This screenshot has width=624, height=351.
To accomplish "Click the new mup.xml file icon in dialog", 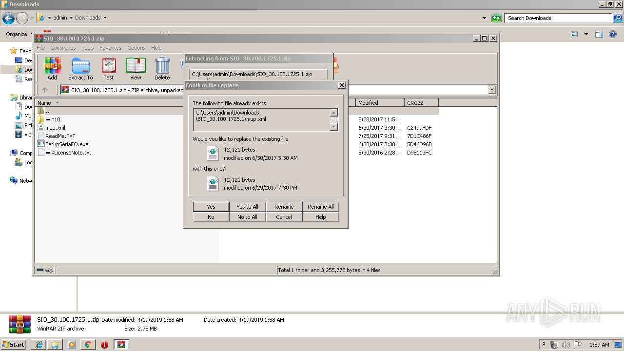I will point(213,184).
